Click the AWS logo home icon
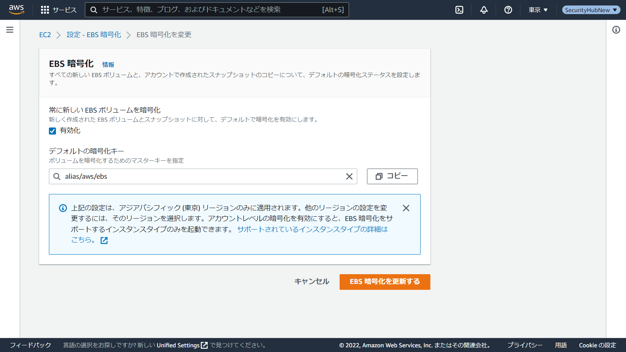The image size is (626, 352). click(x=16, y=10)
